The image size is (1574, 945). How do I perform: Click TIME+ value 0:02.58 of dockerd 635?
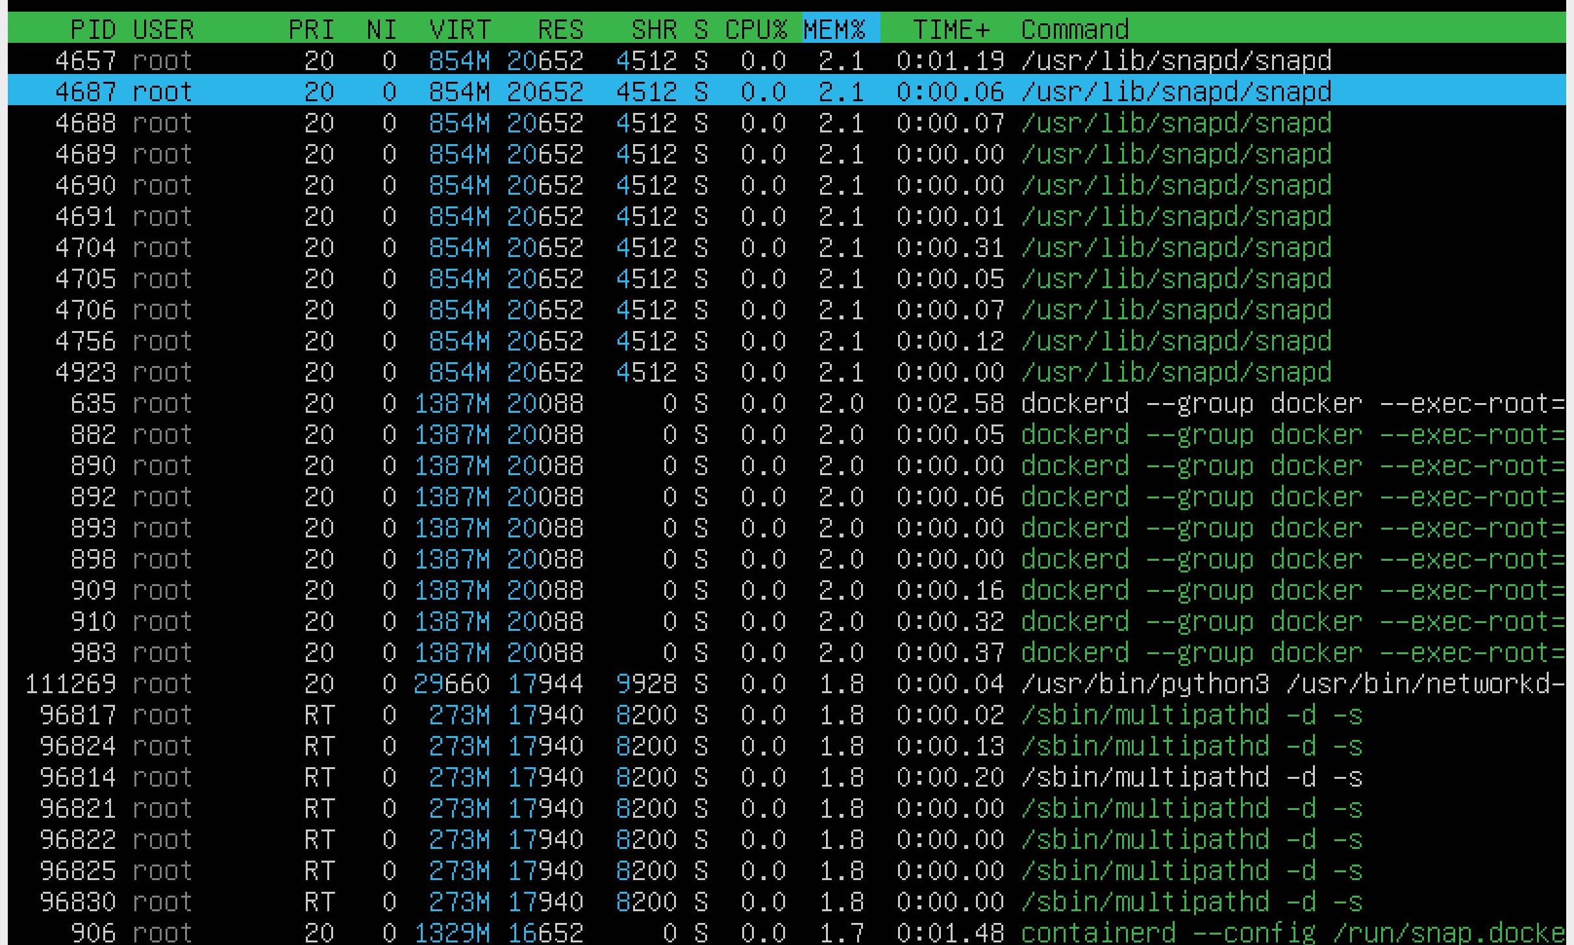[x=951, y=403]
